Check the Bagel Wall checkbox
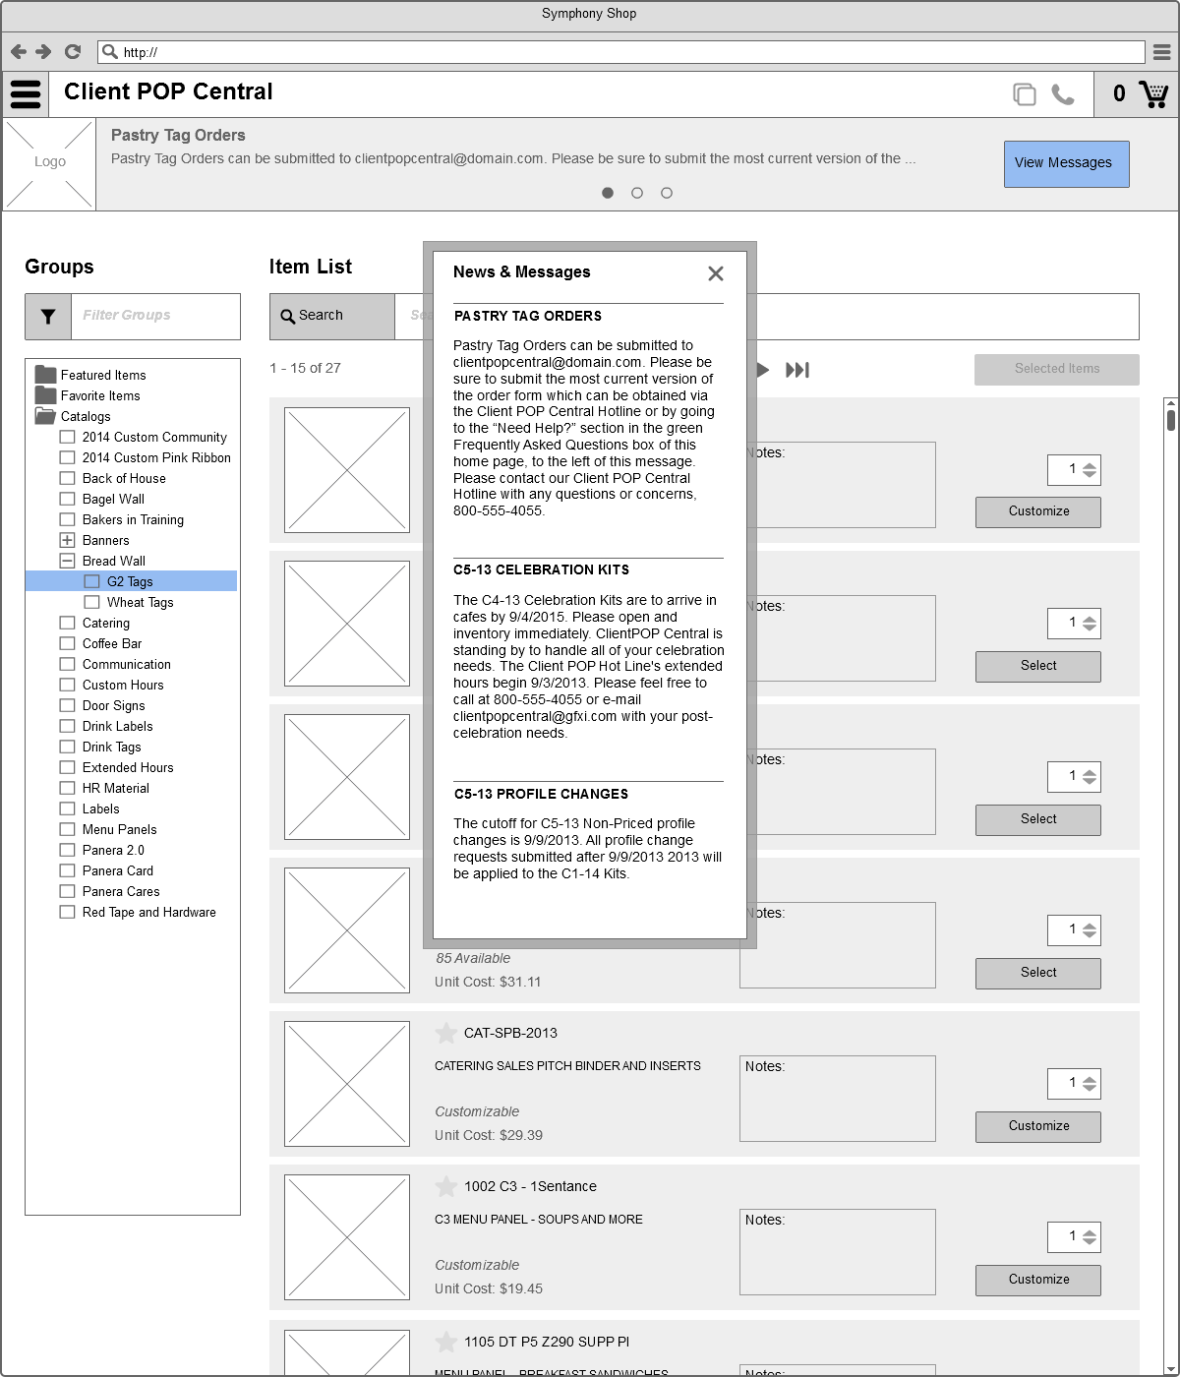Image resolution: width=1180 pixels, height=1377 pixels. point(67,499)
